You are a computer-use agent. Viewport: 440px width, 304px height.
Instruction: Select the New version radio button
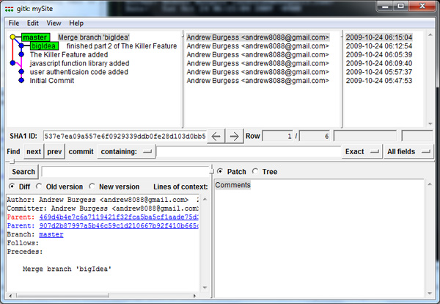point(92,187)
